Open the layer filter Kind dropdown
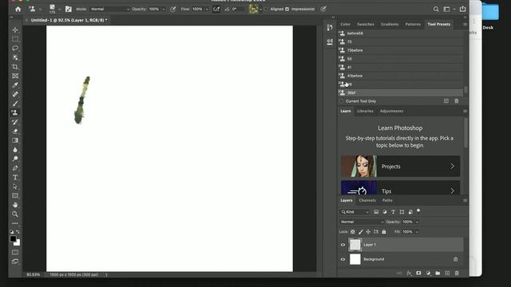The image size is (511, 287). click(355, 212)
